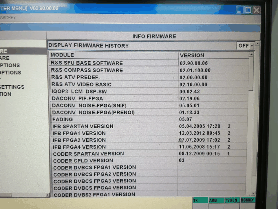Click version value 02.19.06

pos(189,98)
